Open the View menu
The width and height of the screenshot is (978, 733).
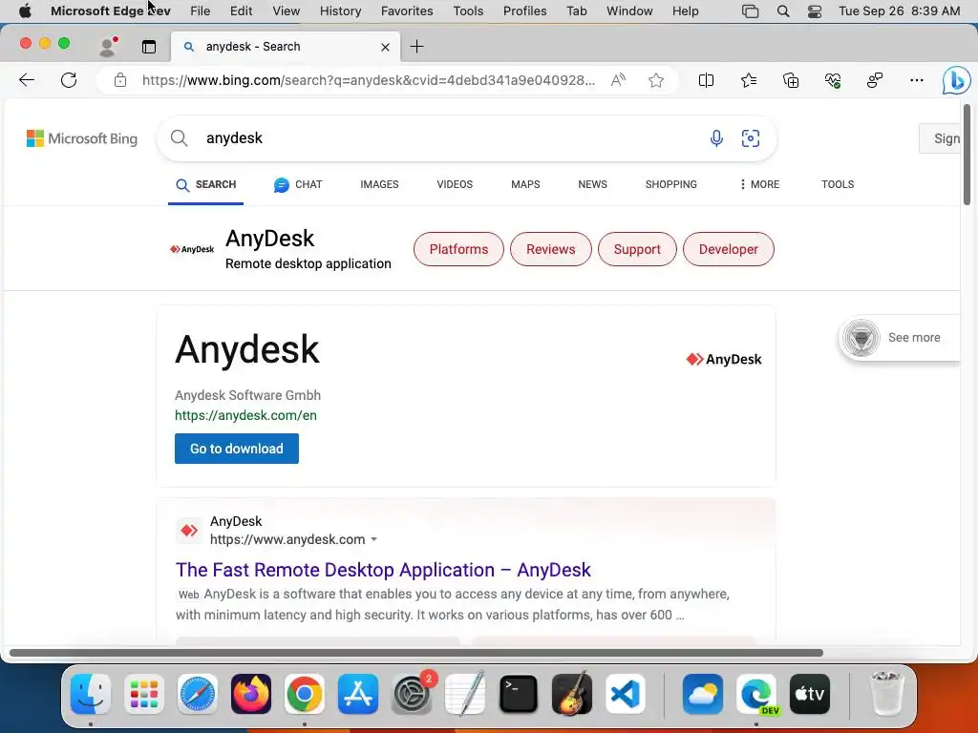287,11
